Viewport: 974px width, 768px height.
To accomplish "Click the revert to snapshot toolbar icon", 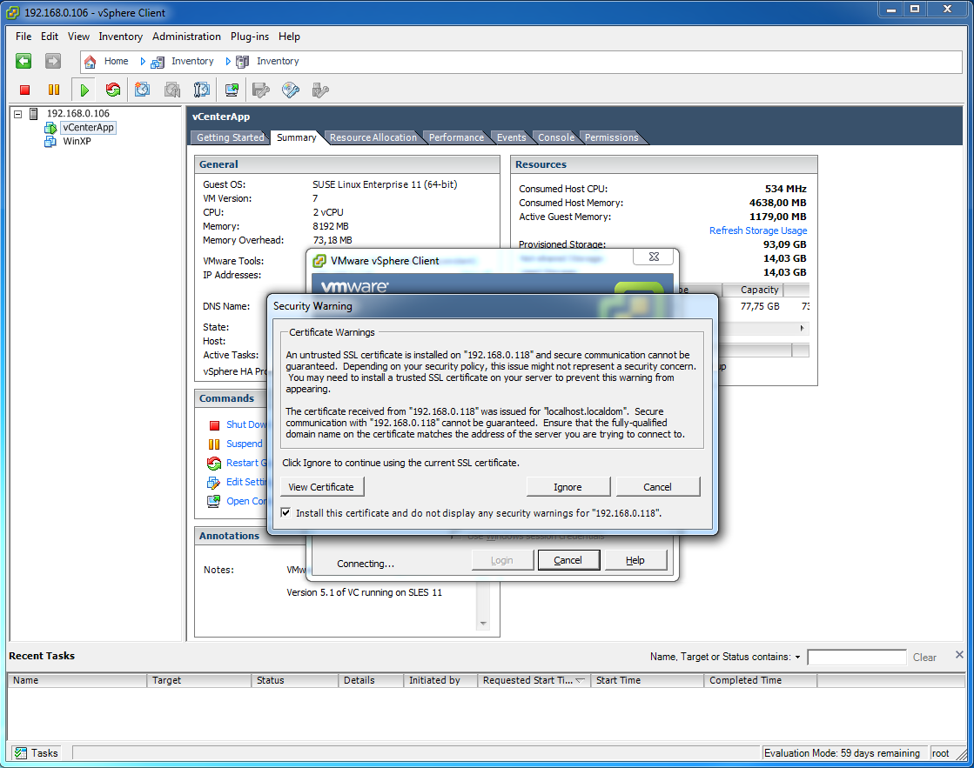I will coord(172,90).
